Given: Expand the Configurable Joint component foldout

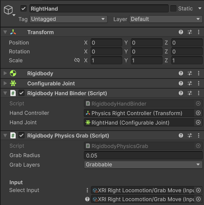Looking at the screenshot, I should 5,83.
